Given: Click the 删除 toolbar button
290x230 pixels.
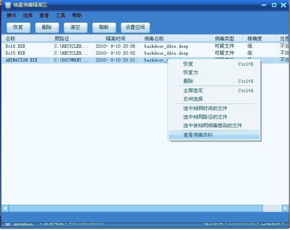Looking at the screenshot, I should pyautogui.click(x=47, y=27).
